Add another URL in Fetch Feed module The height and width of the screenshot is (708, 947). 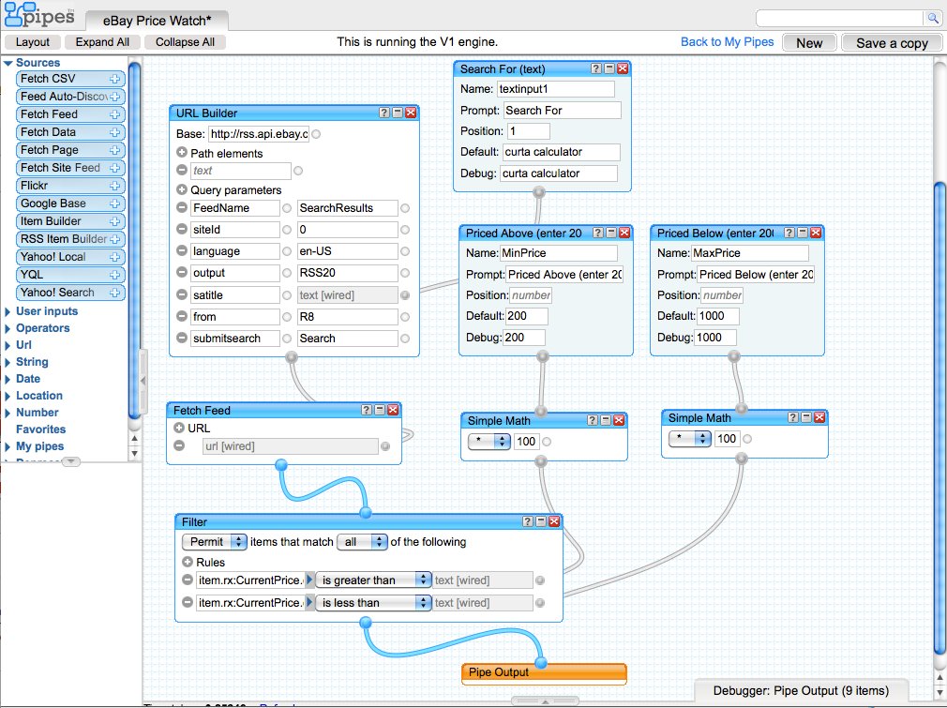pyautogui.click(x=179, y=428)
